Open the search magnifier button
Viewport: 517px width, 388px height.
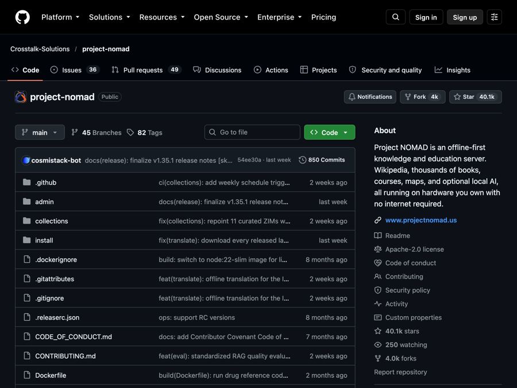click(396, 17)
